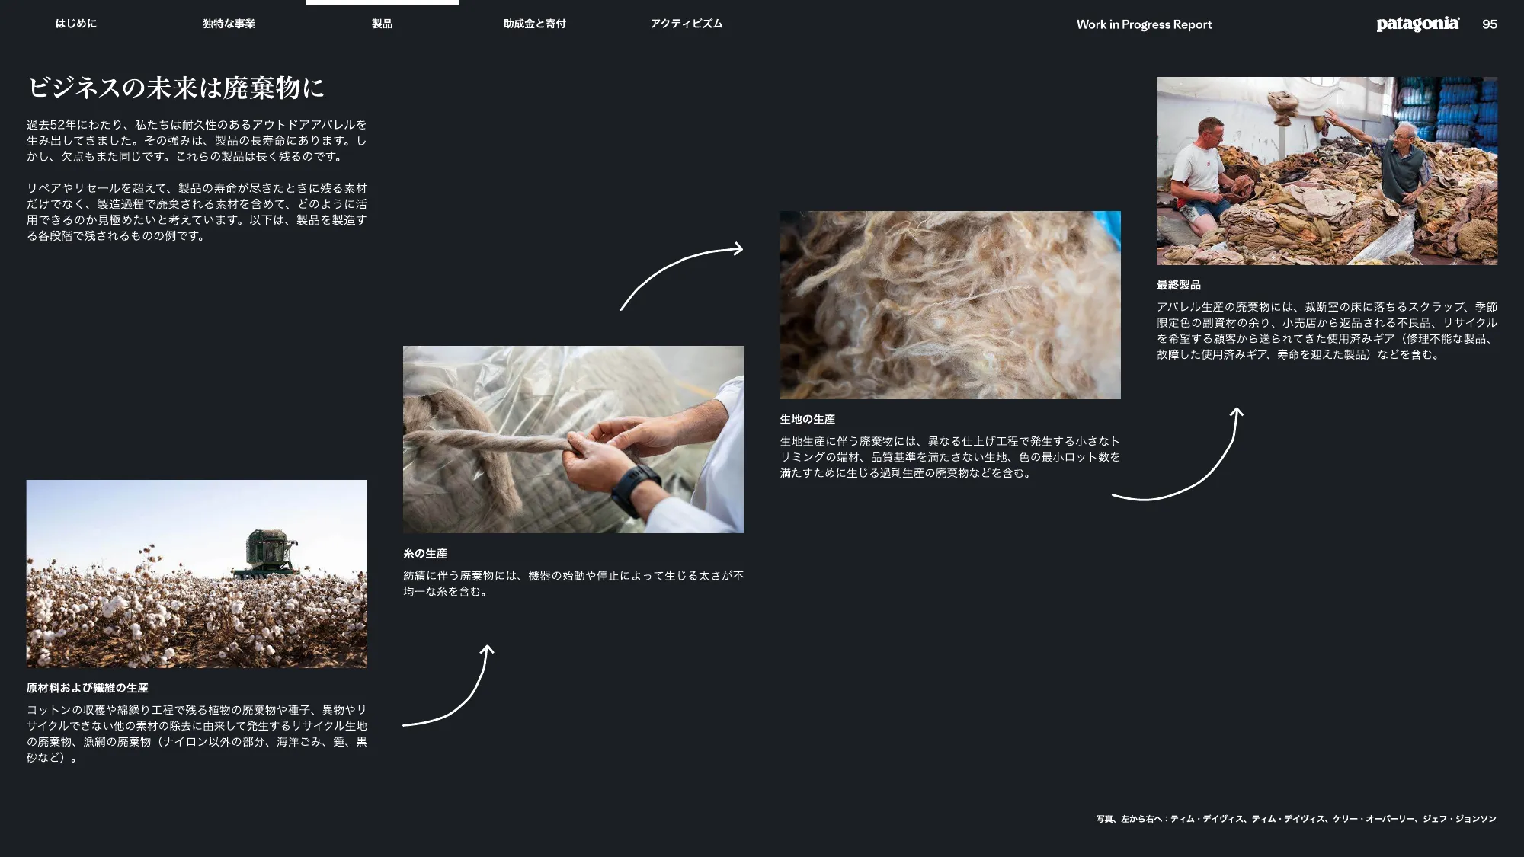1524x857 pixels.
Task: Open the はじめに navigation tab
Action: (76, 24)
